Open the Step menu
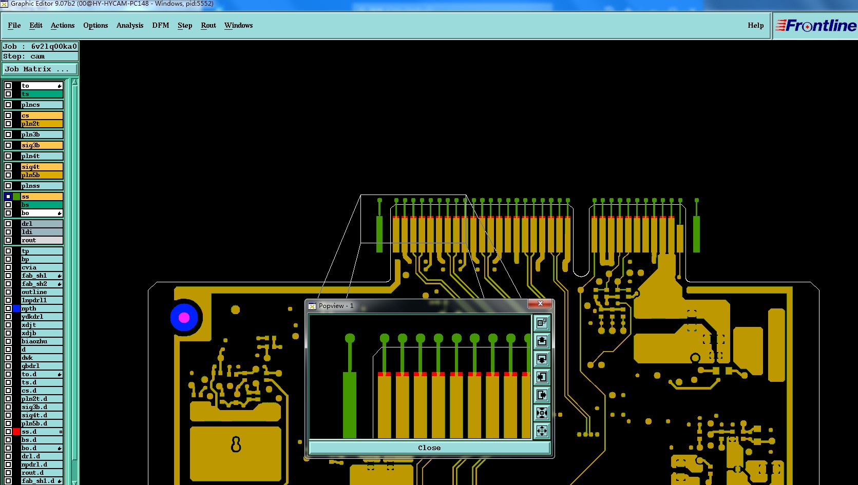The height and width of the screenshot is (485, 858). coord(185,25)
